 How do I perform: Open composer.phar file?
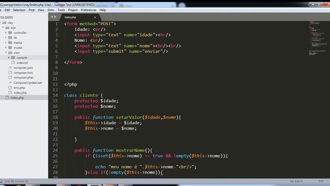coord(24,78)
